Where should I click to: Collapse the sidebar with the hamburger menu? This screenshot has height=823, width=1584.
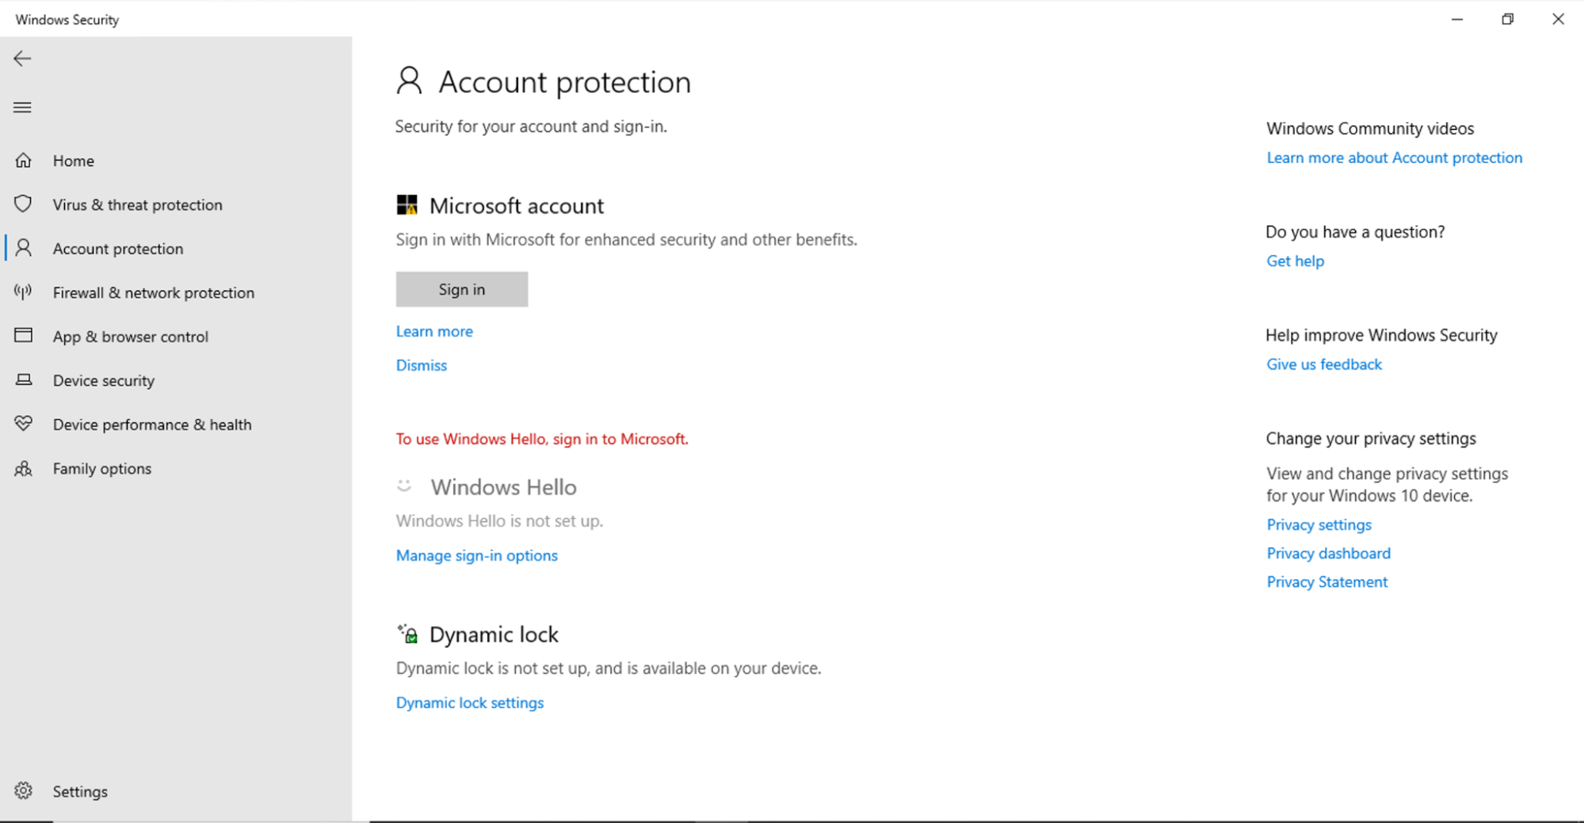click(x=22, y=107)
